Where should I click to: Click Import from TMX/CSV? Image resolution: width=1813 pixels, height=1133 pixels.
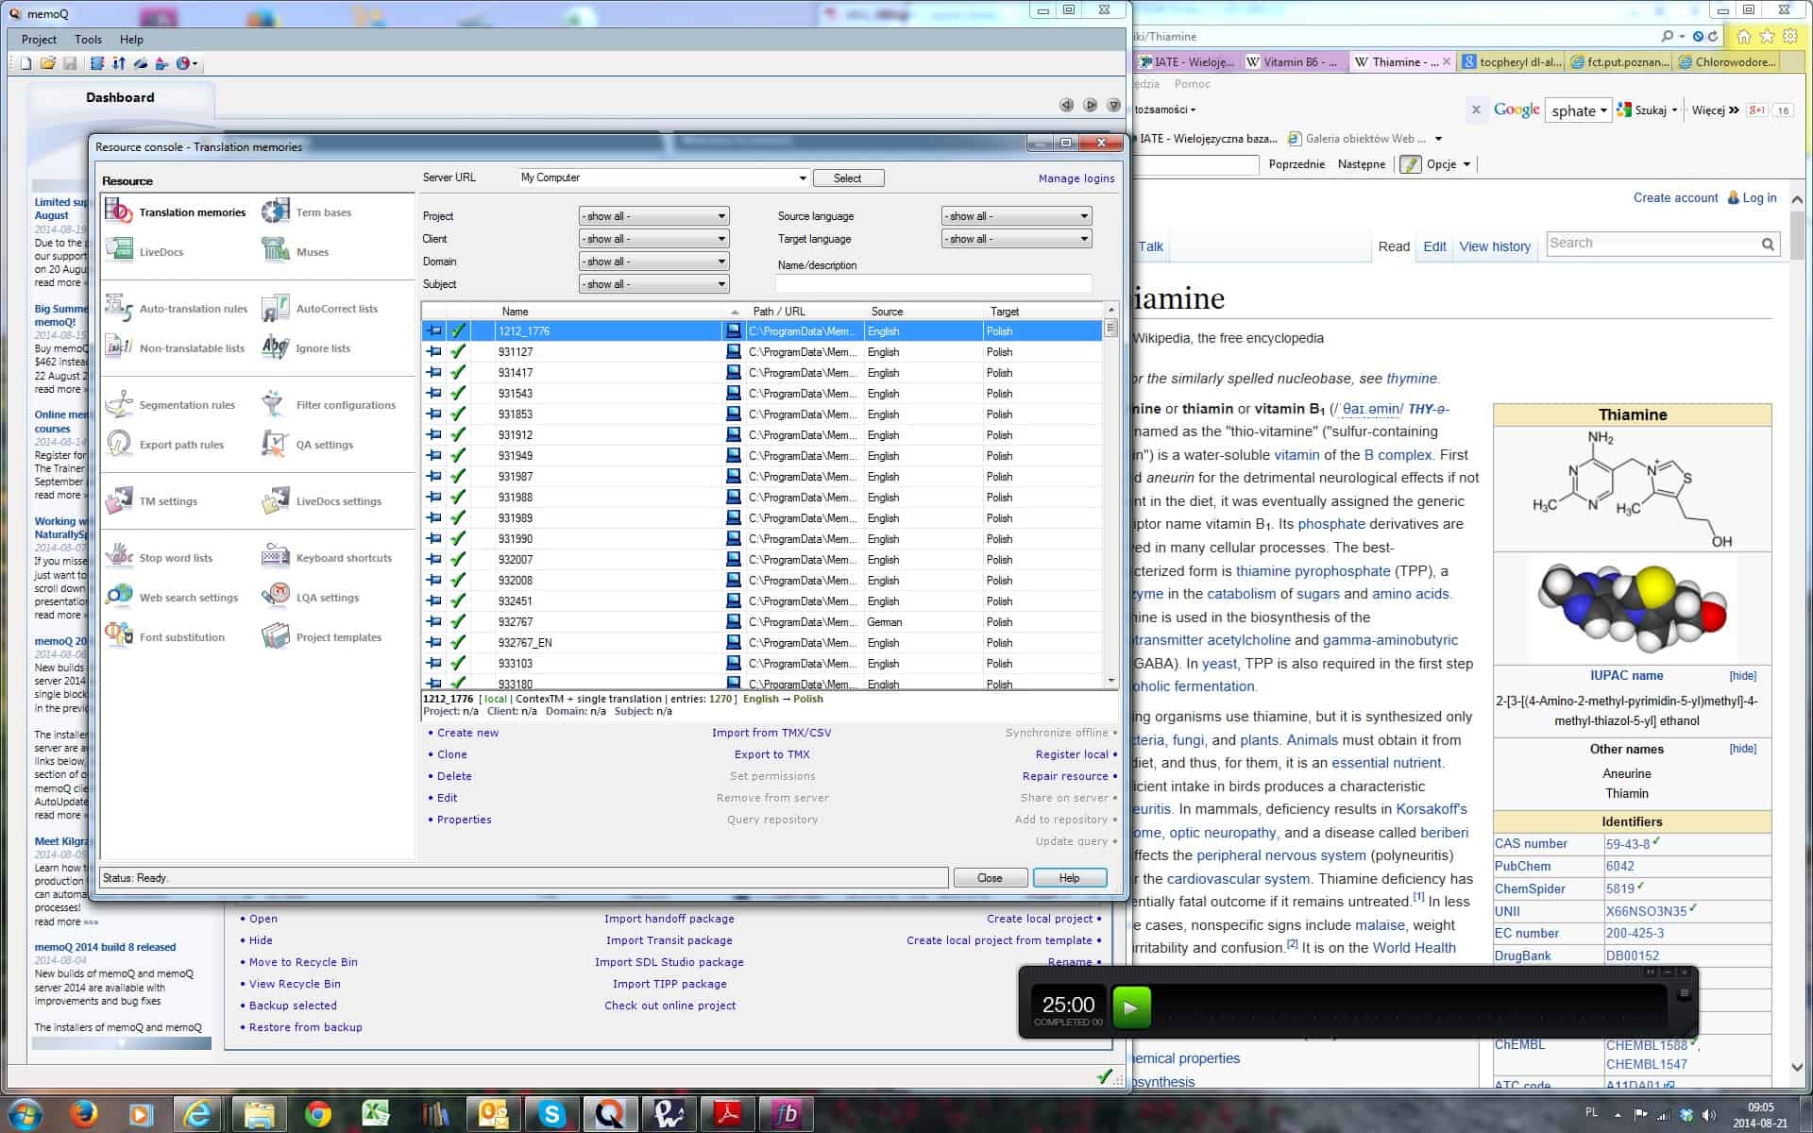(771, 733)
